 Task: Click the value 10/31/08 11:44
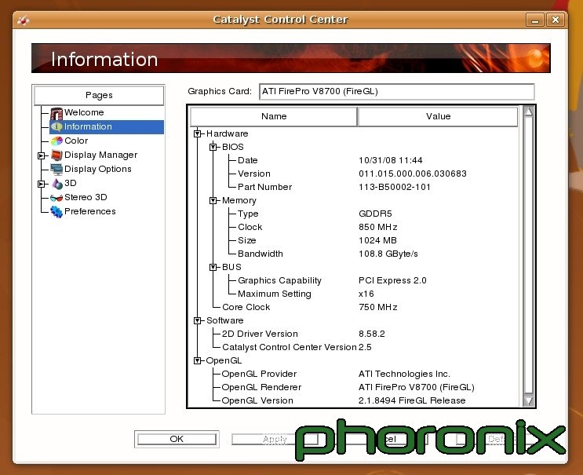pyautogui.click(x=391, y=160)
